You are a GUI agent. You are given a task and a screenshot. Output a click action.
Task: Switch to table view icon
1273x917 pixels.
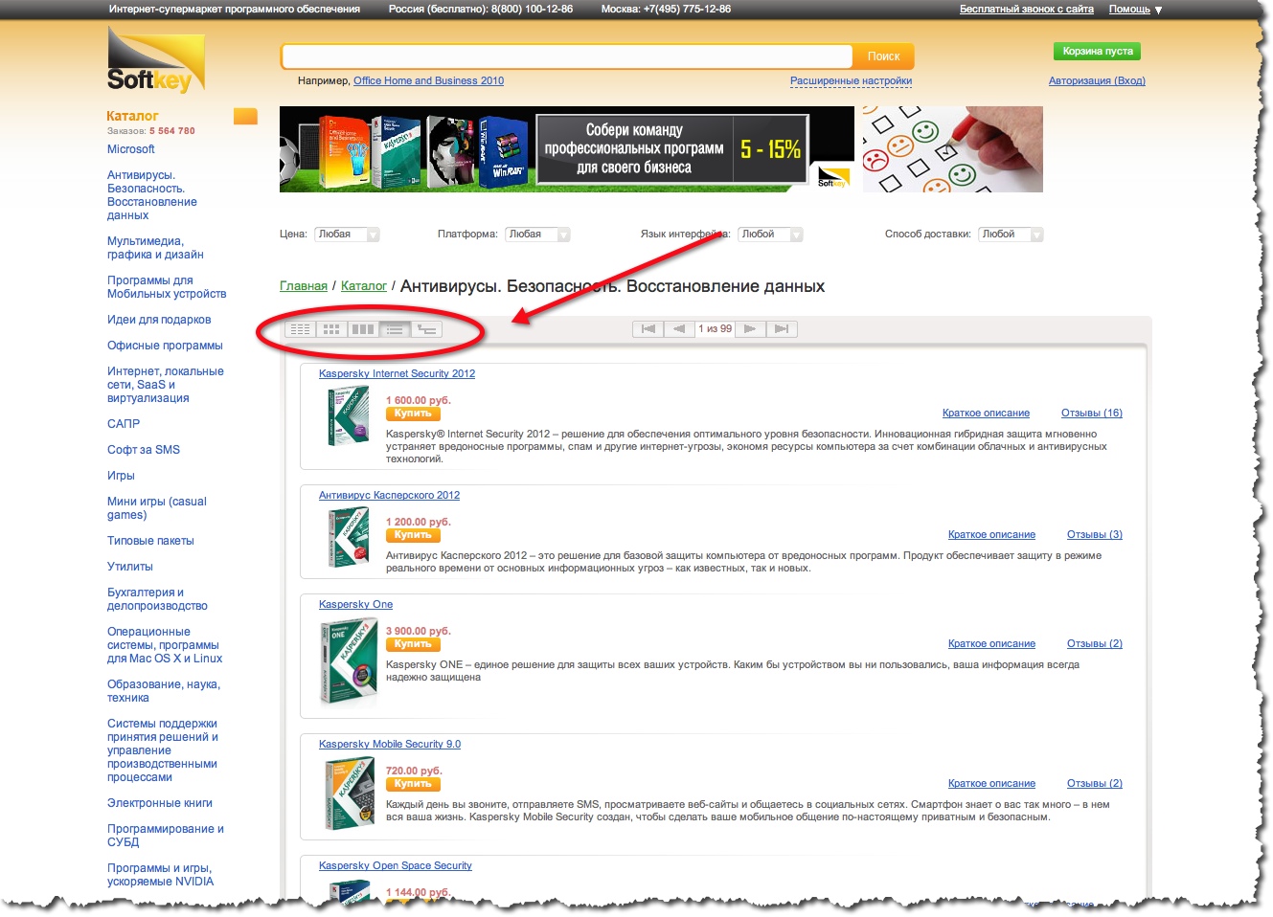click(x=301, y=329)
